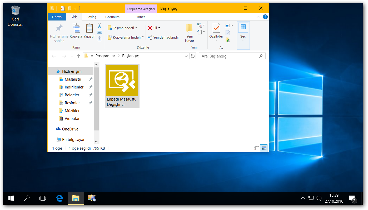Open the Yönet tab
The height and width of the screenshot is (210, 368).
(x=141, y=17)
